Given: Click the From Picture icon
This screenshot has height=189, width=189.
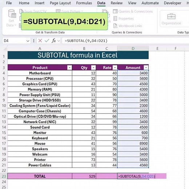Looking at the screenshot, I should 58,11.
